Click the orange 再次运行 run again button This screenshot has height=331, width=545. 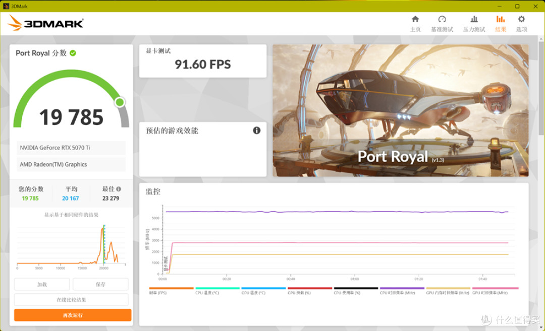click(x=73, y=315)
